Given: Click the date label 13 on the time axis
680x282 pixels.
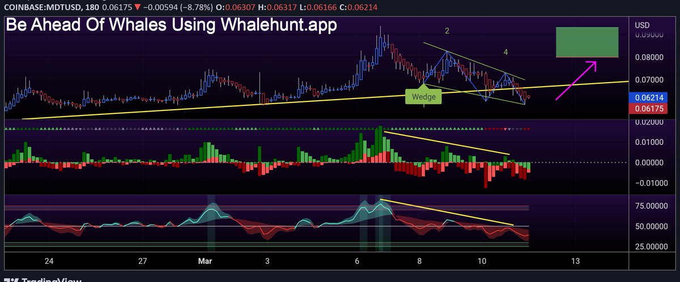Looking at the screenshot, I should pyautogui.click(x=576, y=262).
